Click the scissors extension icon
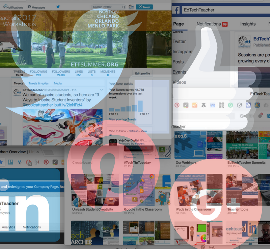Screen dimensions: 270x249 37,162
